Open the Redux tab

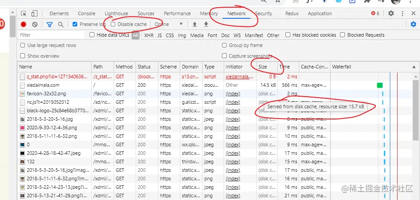tap(292, 13)
